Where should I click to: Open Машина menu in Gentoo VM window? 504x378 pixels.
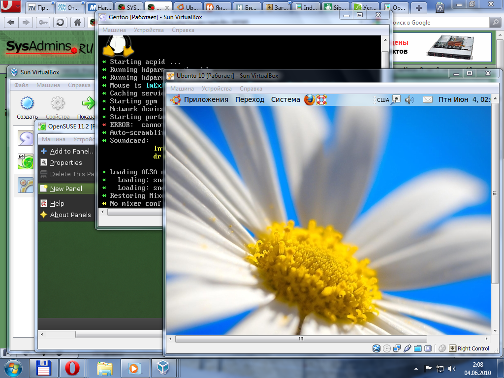tap(114, 30)
